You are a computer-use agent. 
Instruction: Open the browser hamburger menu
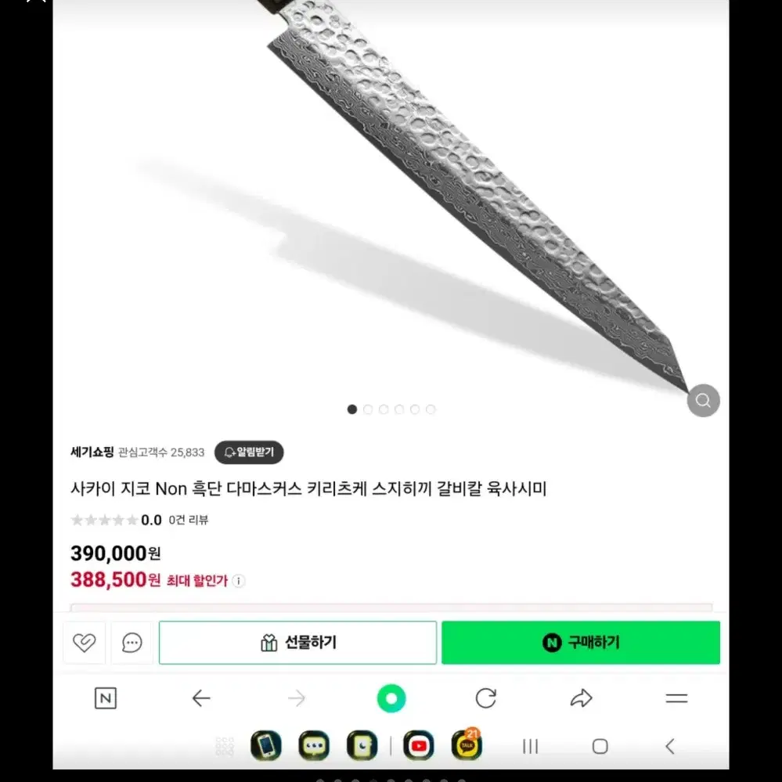tap(676, 698)
